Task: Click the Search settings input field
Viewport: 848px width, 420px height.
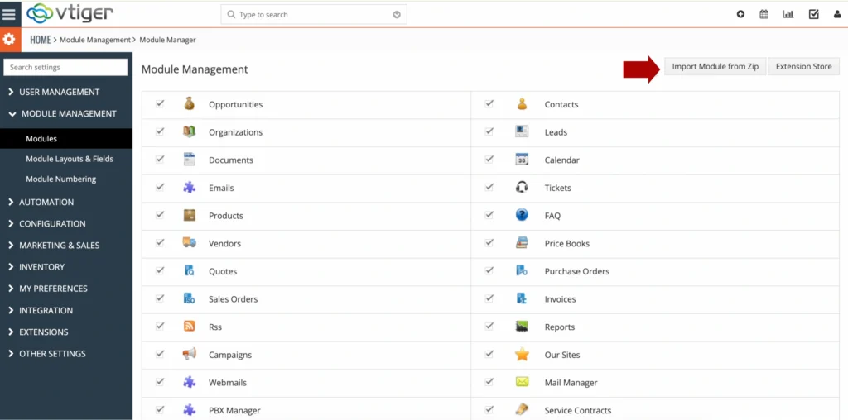Action: [66, 67]
